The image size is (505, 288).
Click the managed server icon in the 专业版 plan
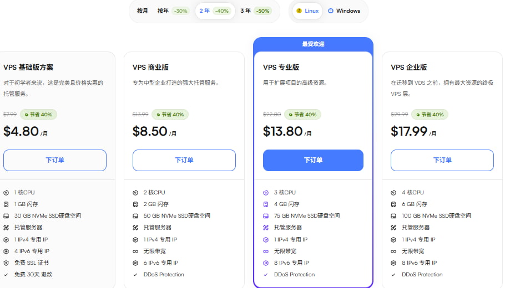coord(266,228)
